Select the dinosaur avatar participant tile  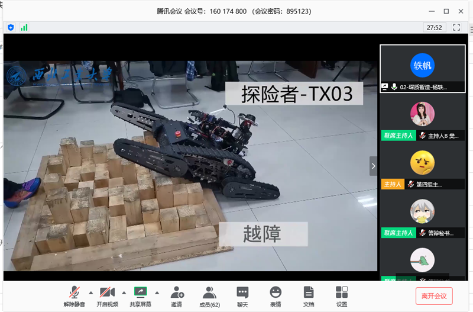422,260
